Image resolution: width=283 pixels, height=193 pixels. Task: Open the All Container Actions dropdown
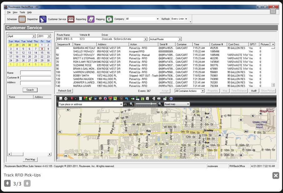click(x=203, y=91)
